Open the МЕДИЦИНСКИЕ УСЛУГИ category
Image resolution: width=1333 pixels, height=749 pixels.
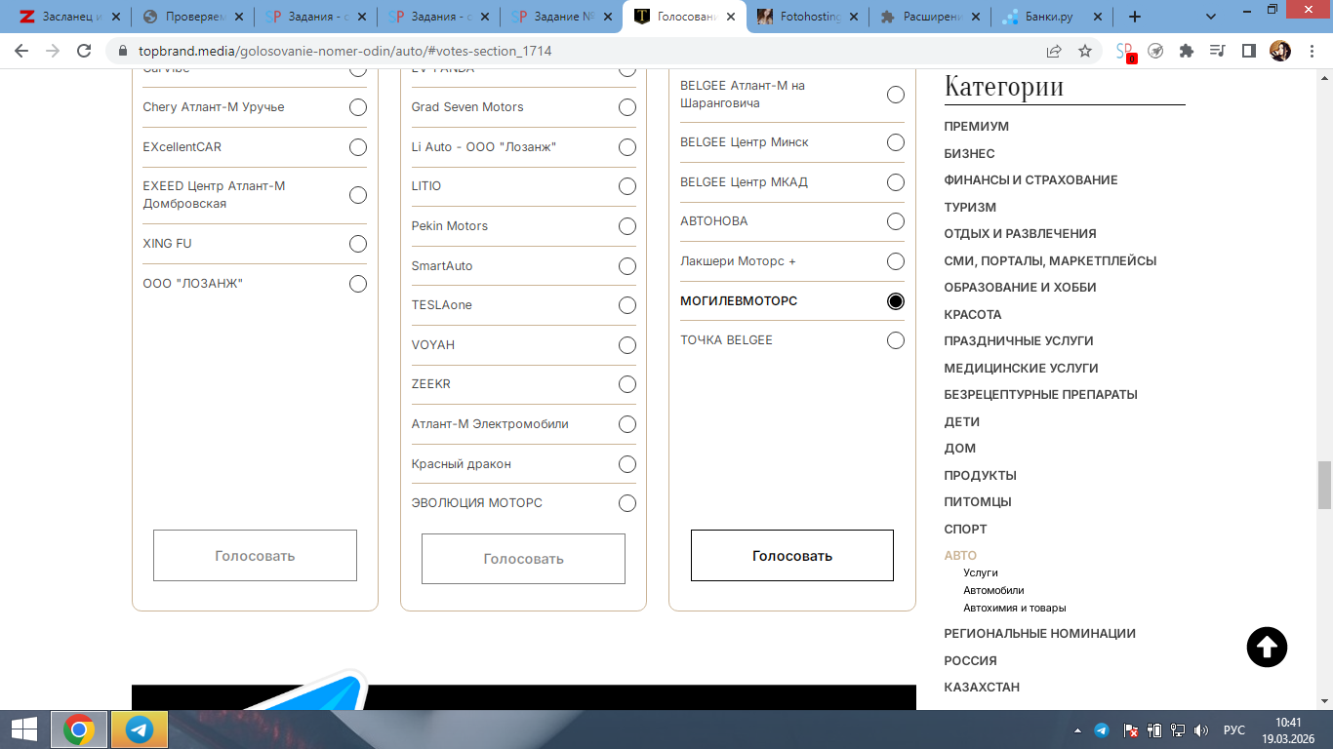[x=1022, y=369]
